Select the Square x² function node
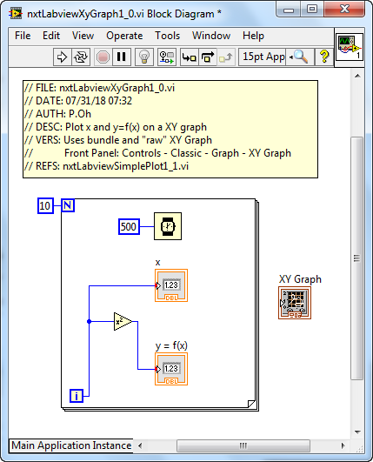This screenshot has height=462, width=373. point(123,321)
